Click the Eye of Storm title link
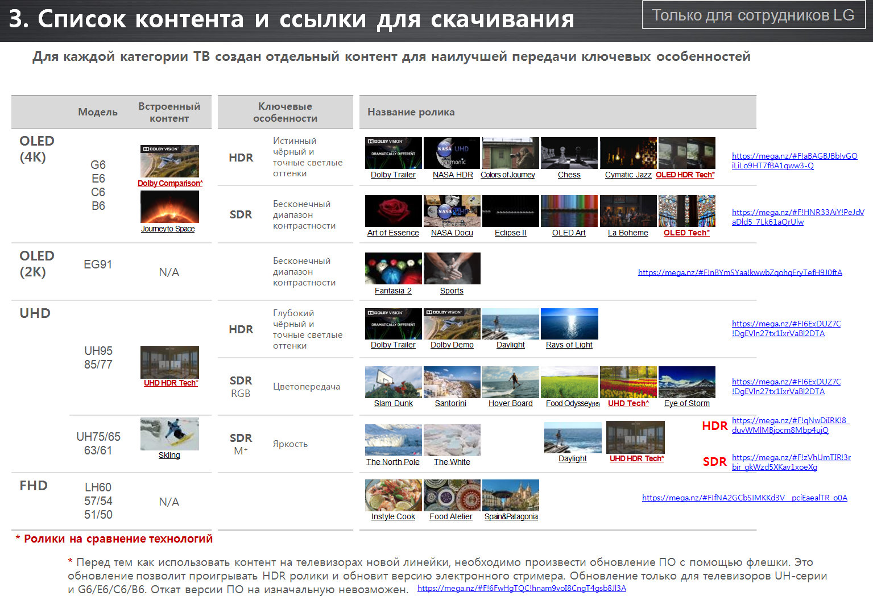 (686, 403)
